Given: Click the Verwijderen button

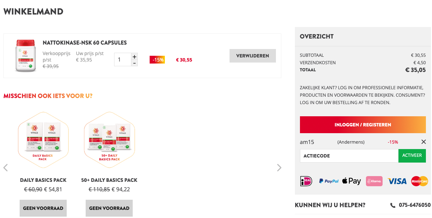Looking at the screenshot, I should (253, 56).
